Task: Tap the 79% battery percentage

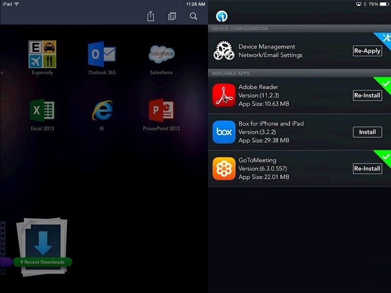Action: pos(373,4)
